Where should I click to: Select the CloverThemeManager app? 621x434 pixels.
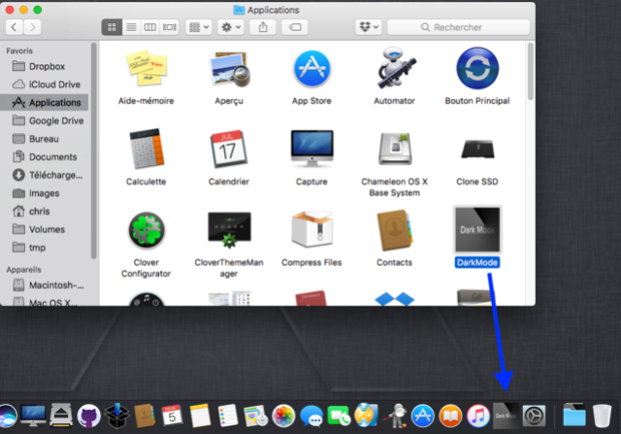tap(229, 230)
